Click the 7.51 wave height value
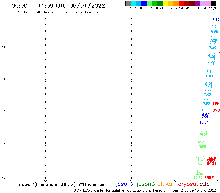 [213, 43]
